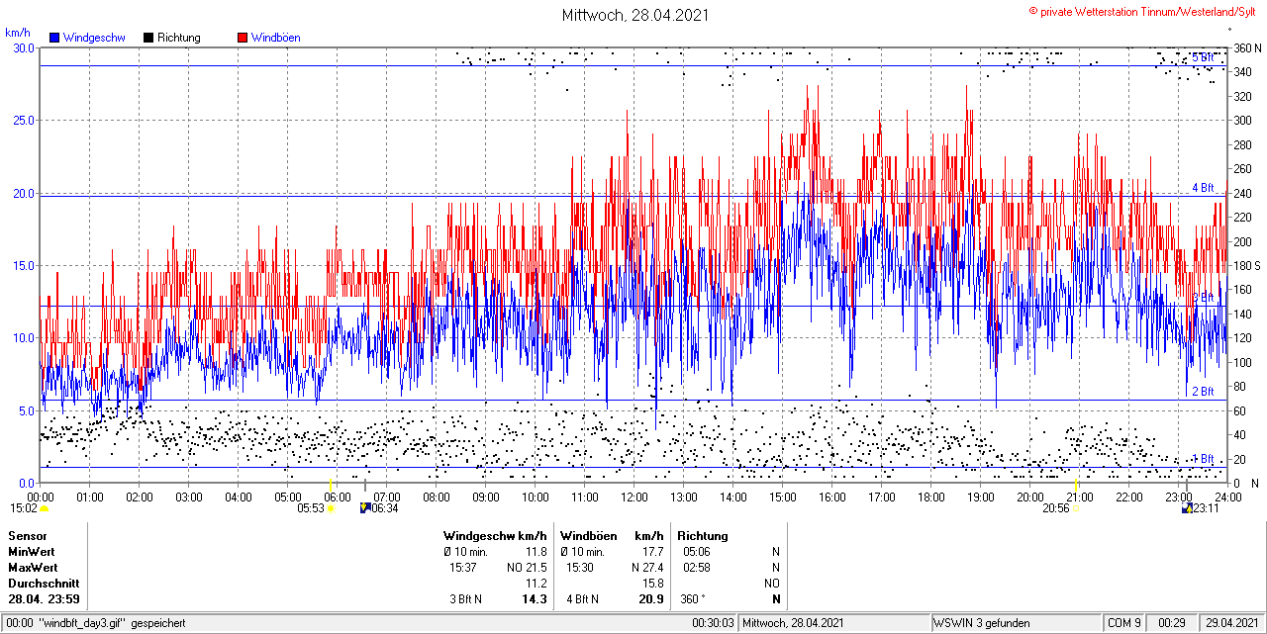Click the '18:00' time axis label
This screenshot has height=634, width=1267.
(x=930, y=497)
